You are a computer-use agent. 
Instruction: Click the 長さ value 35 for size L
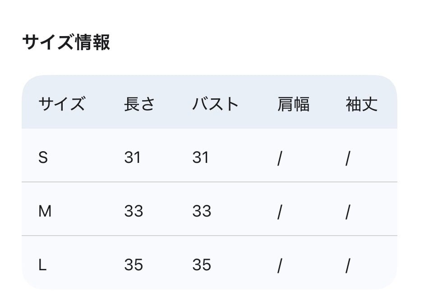(134, 265)
